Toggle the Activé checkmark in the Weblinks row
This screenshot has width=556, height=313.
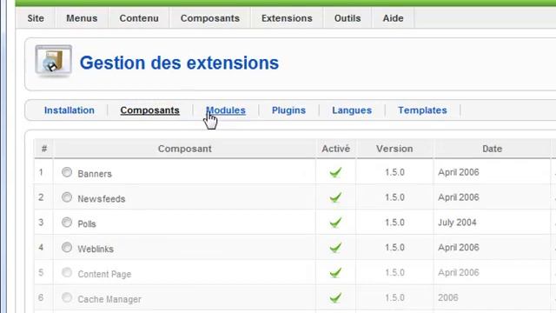[x=335, y=247]
